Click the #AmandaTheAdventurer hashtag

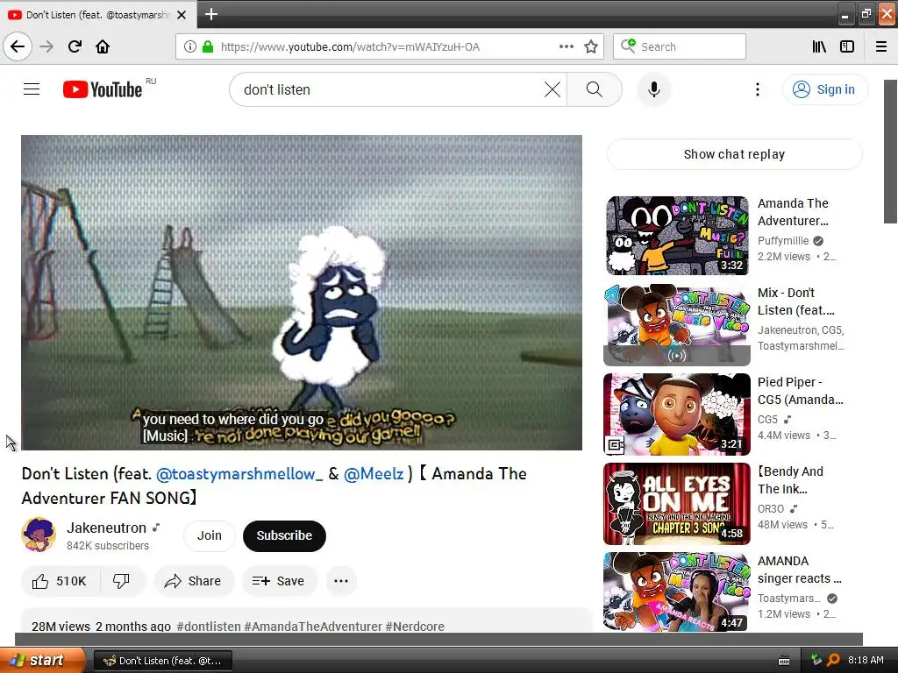tap(313, 626)
